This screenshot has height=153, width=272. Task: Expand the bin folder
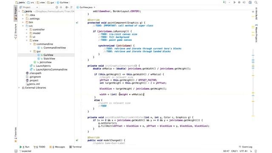pos(23,22)
